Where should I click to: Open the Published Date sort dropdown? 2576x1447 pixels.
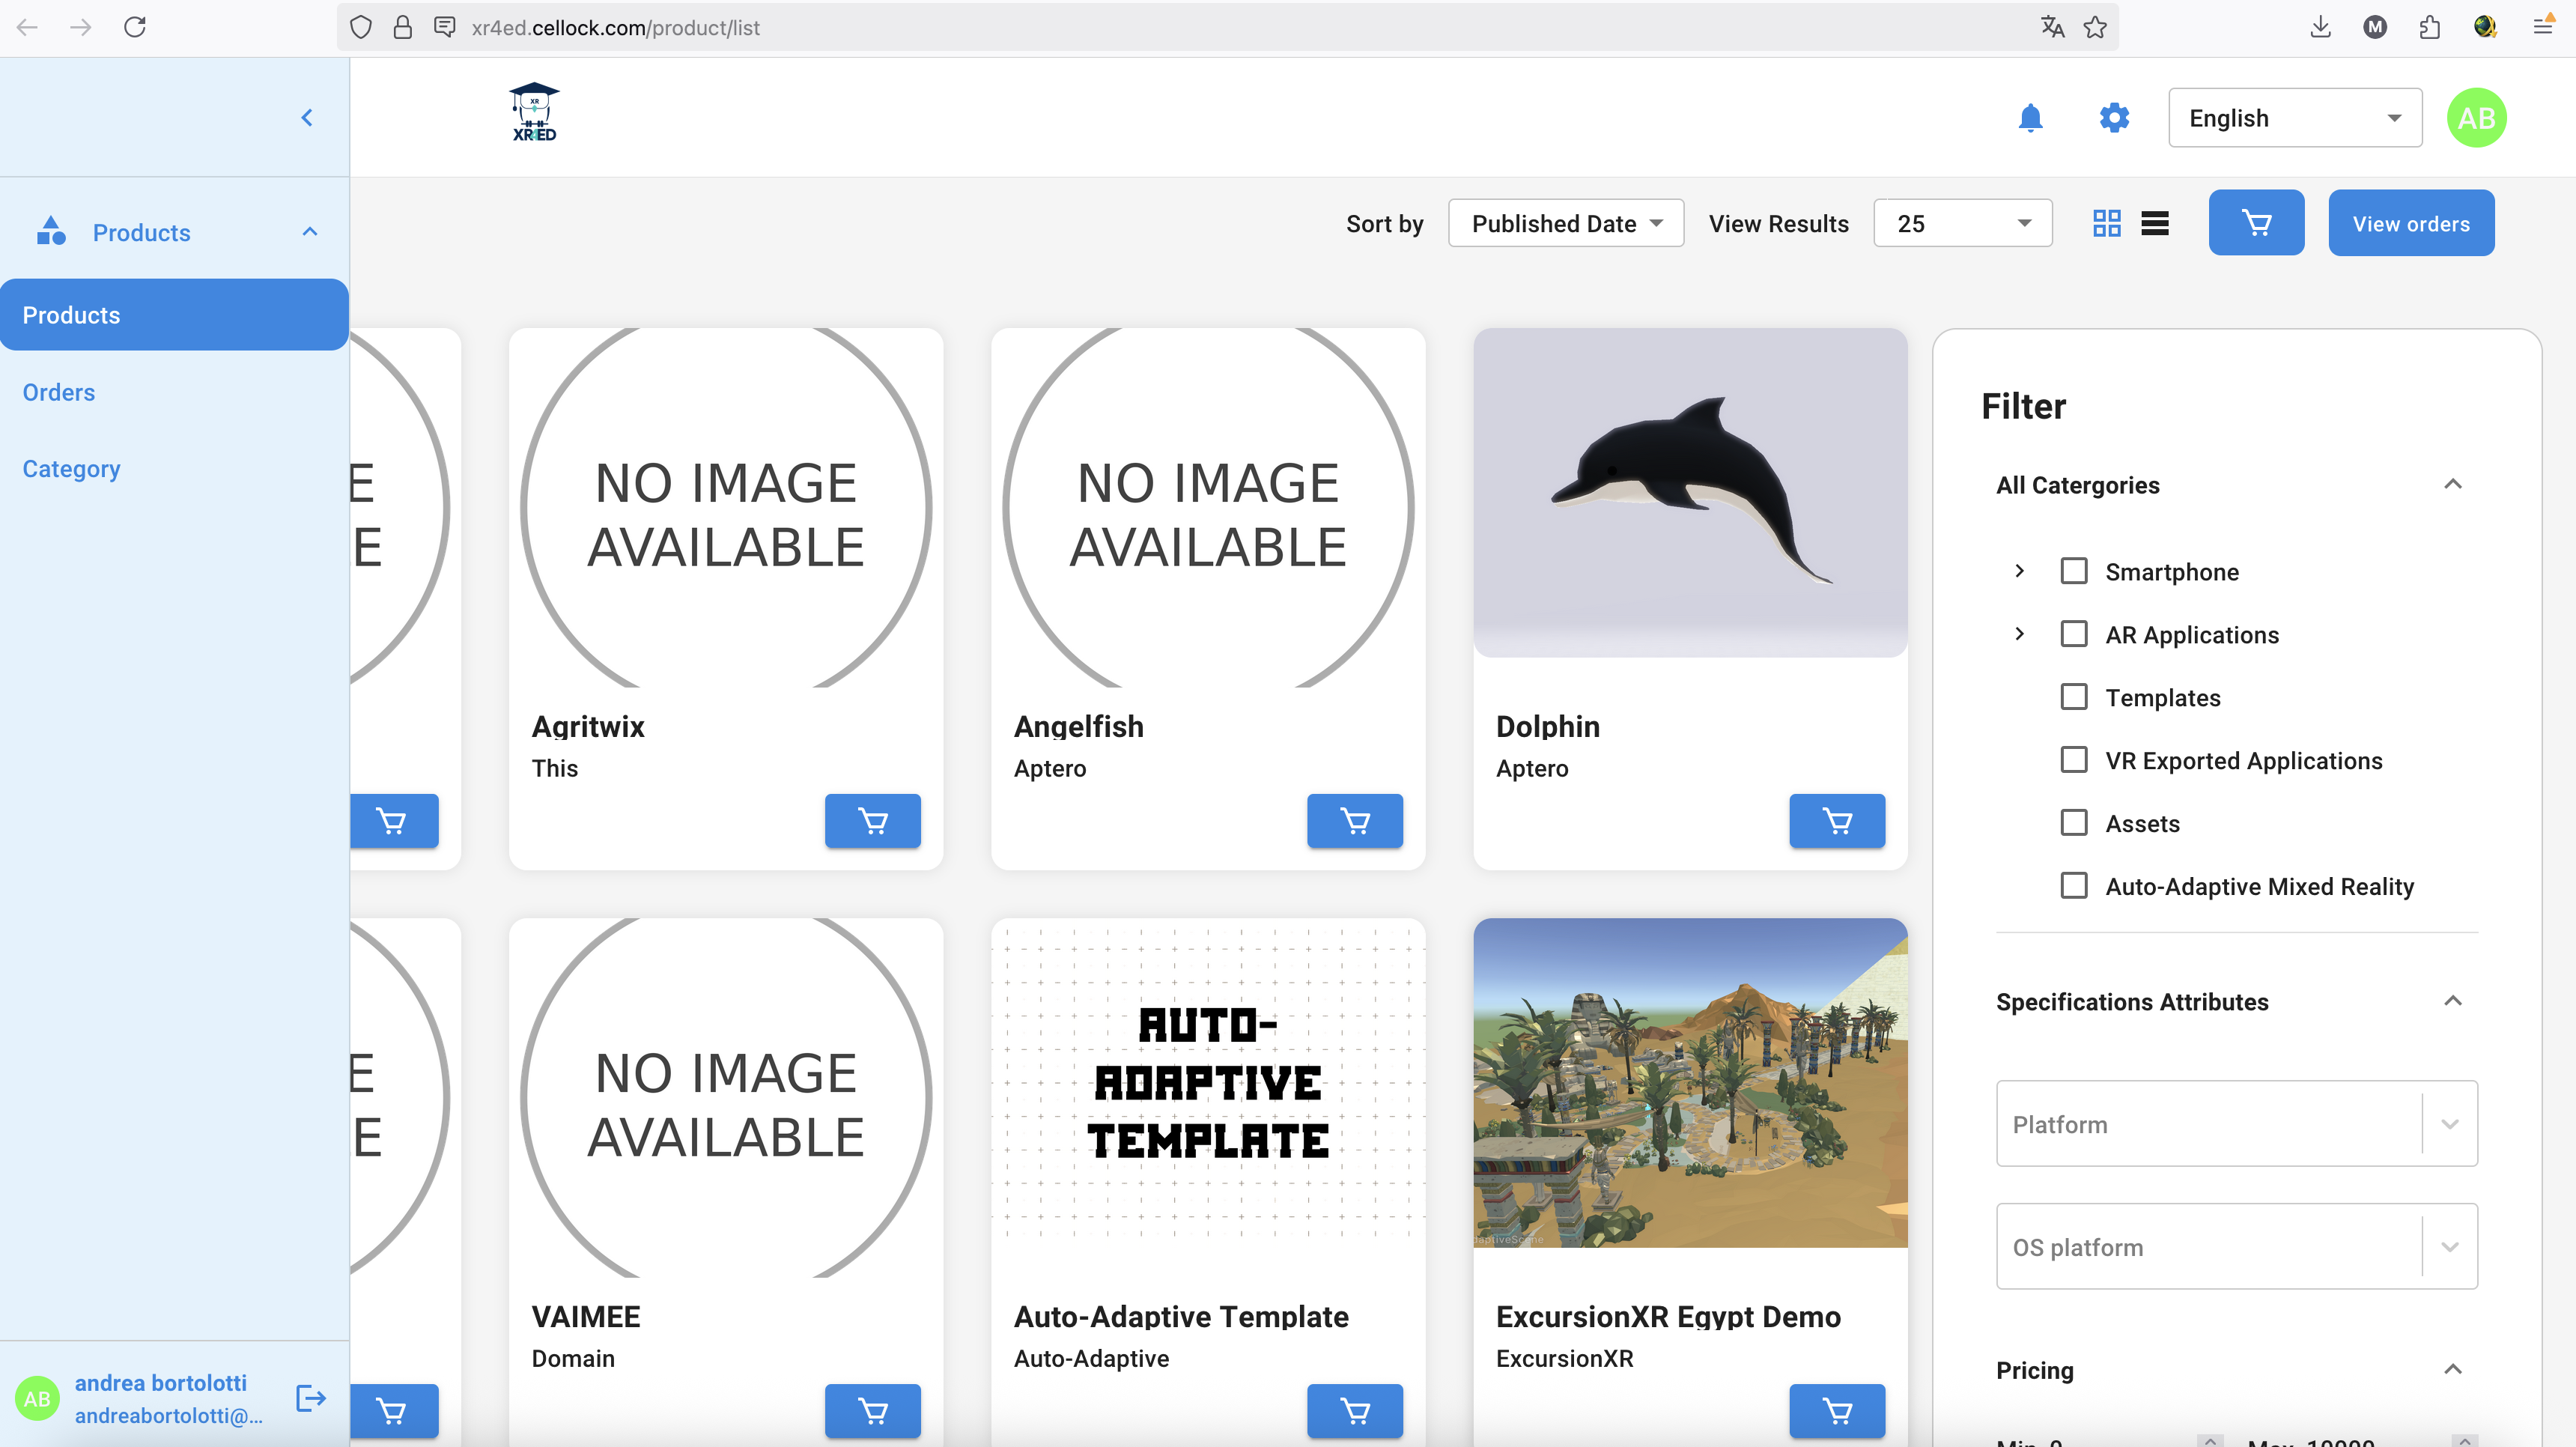point(1565,223)
